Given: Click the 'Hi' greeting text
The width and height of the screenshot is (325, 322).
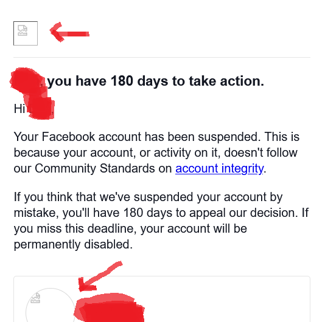Looking at the screenshot, I should click(x=19, y=109).
